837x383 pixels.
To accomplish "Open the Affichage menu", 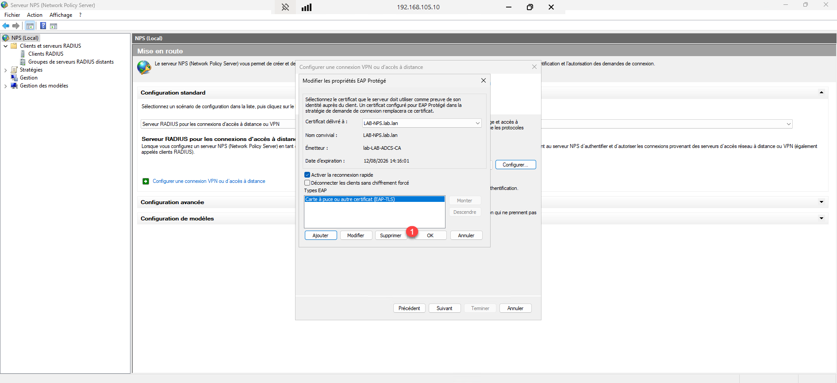I will pyautogui.click(x=61, y=15).
